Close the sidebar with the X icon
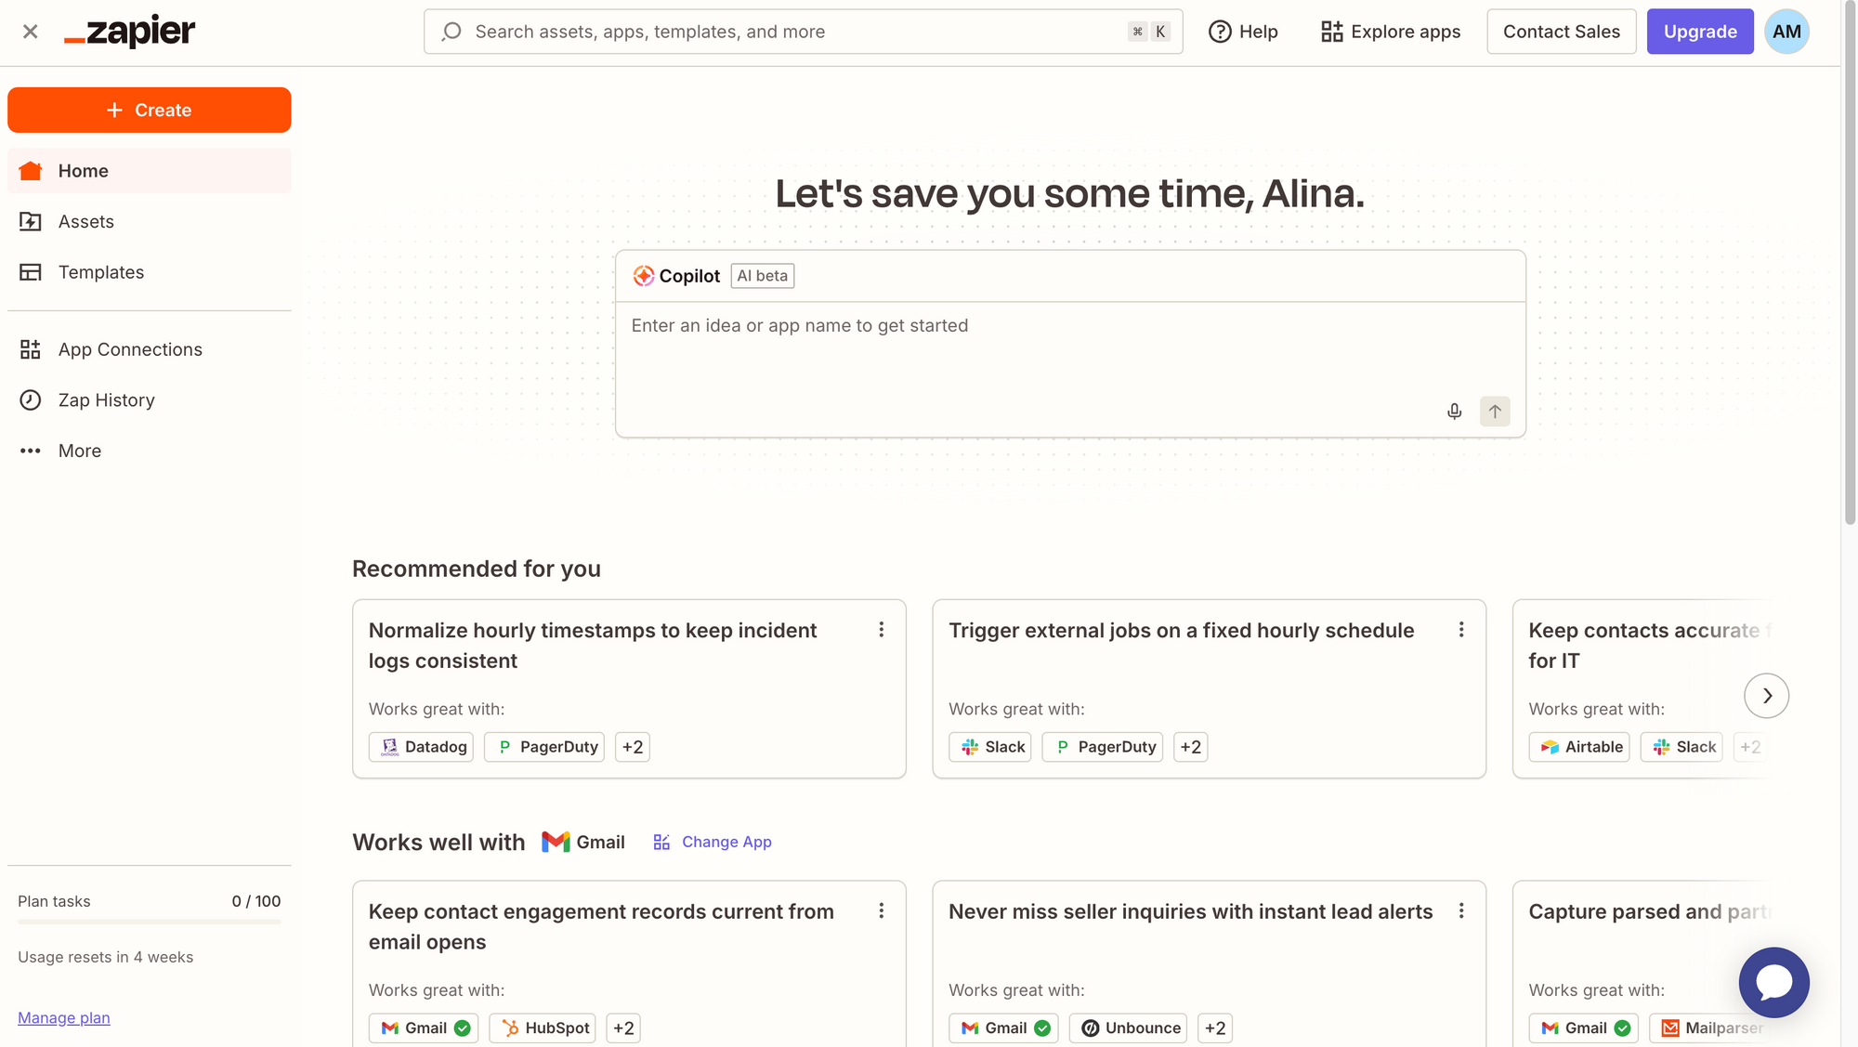 click(x=30, y=32)
